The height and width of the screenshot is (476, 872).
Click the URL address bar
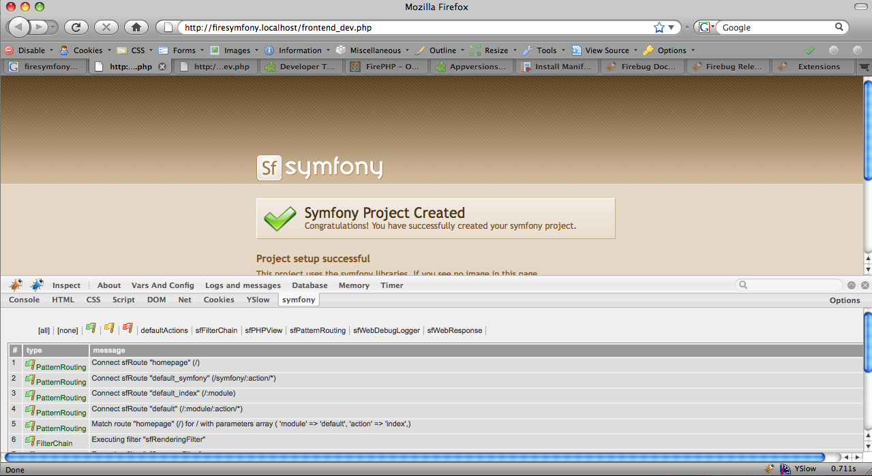pos(416,27)
